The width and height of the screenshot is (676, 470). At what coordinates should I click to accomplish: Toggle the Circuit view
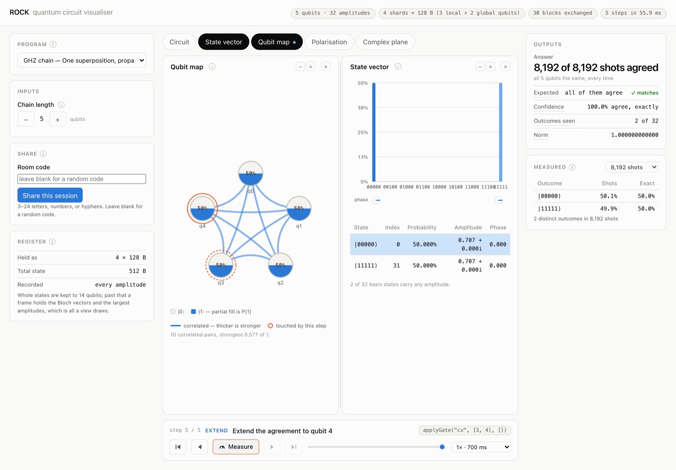pos(179,42)
